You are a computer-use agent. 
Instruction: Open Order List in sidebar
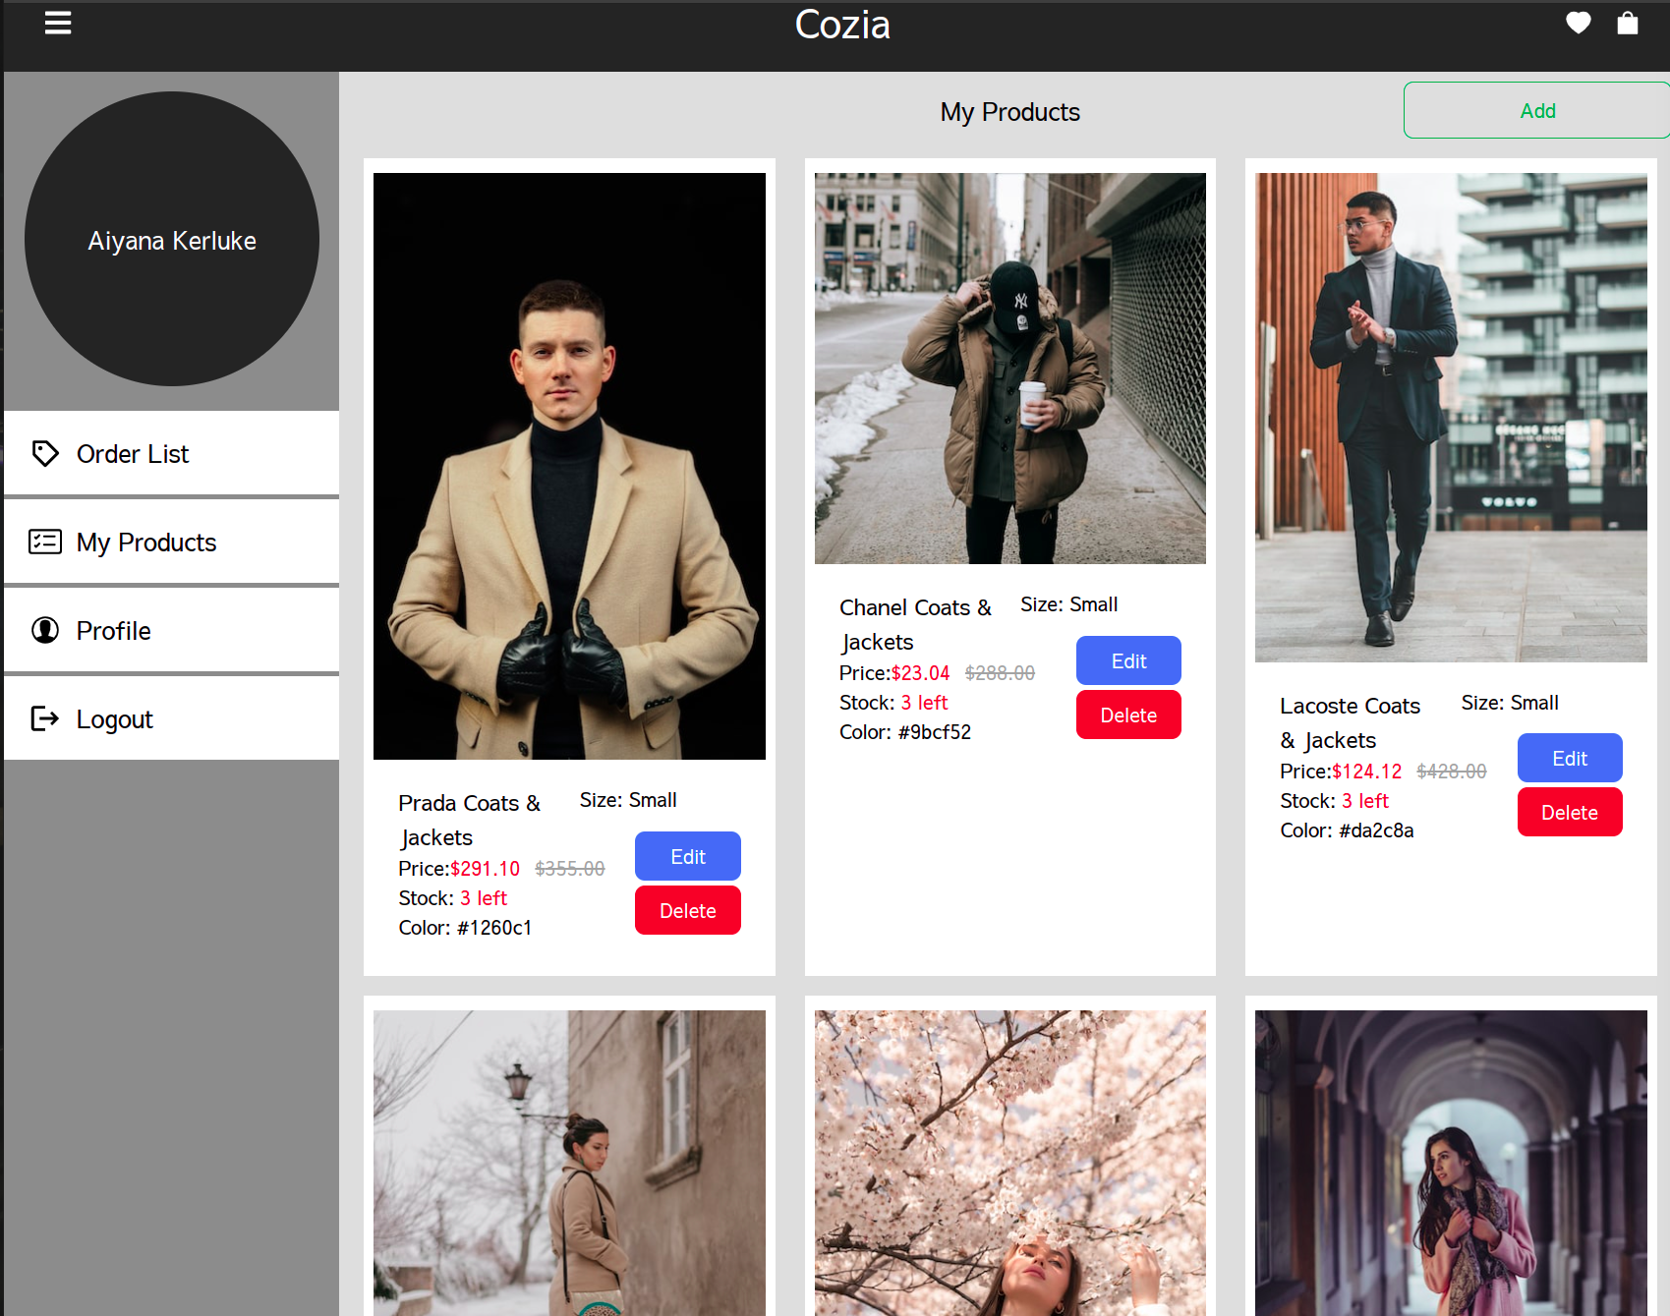click(171, 453)
